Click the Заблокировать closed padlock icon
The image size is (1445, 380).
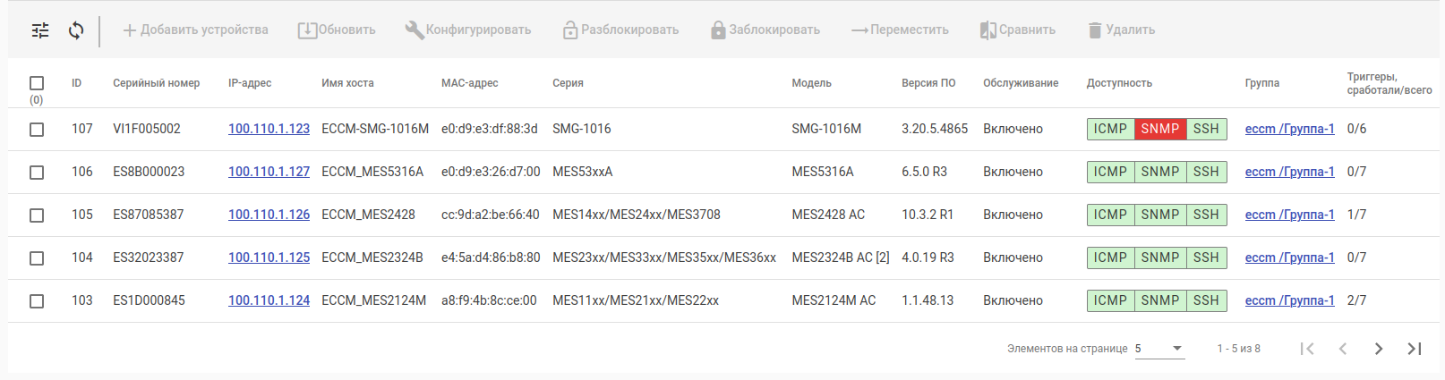tap(718, 30)
